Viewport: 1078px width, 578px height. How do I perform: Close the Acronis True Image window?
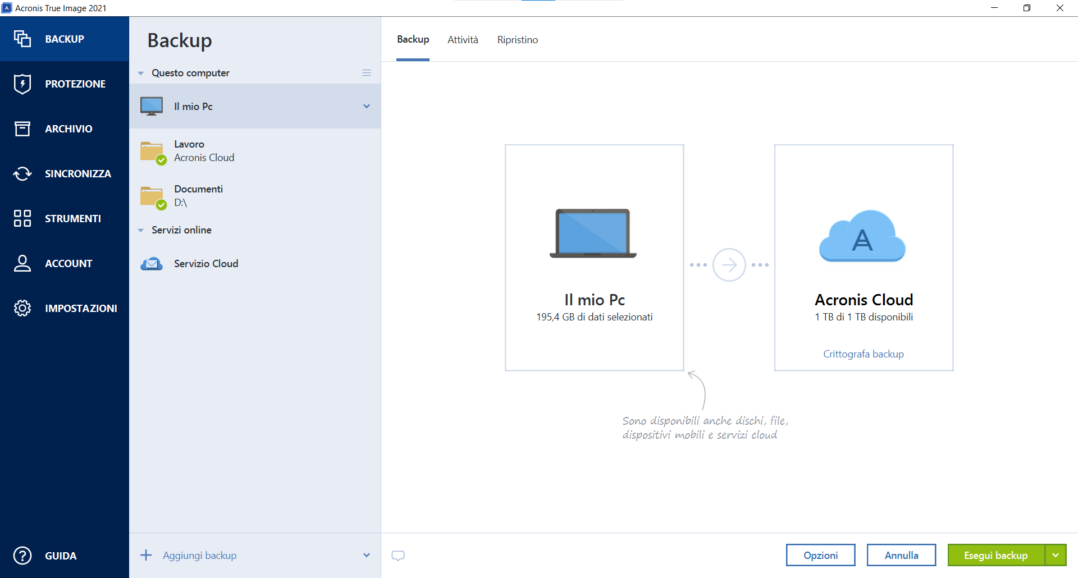coord(1060,8)
